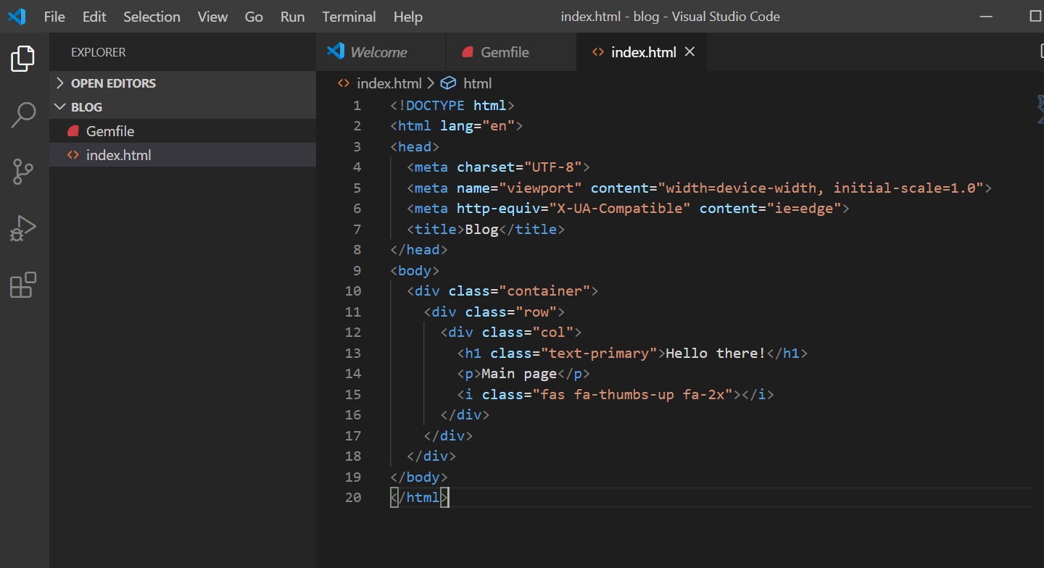Click line number 10 in the gutter
Screen dimensions: 1044x568
[353, 291]
